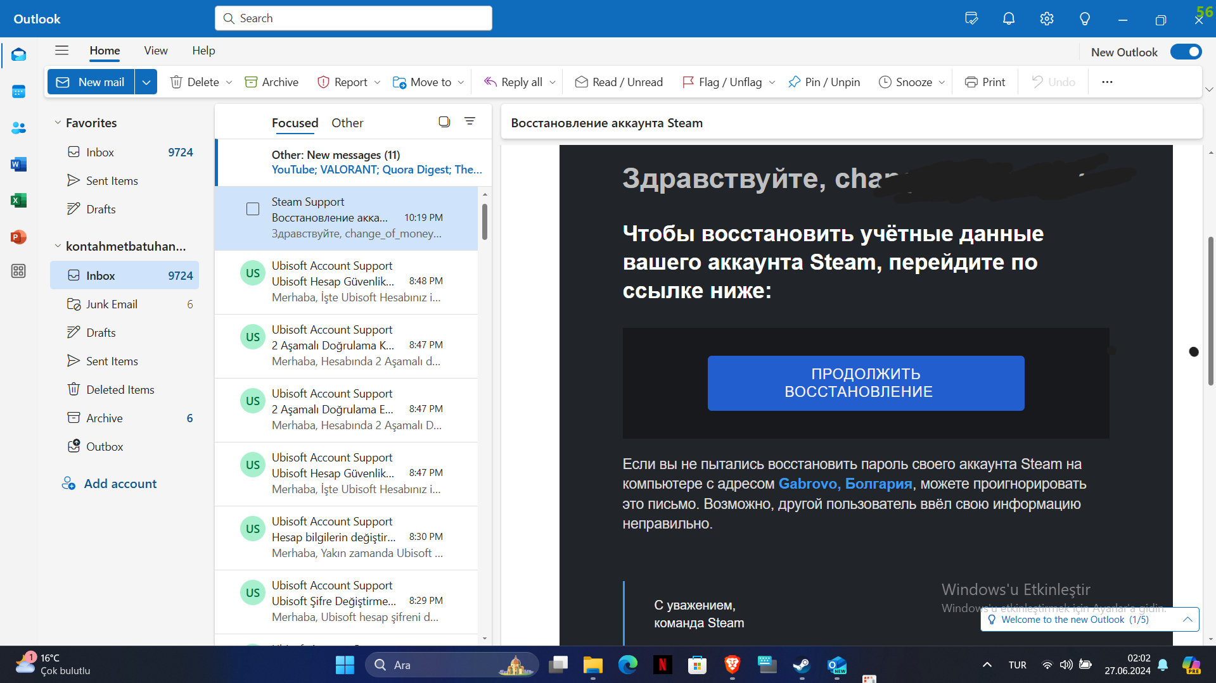Open the notifications bell in Outlook header

click(1009, 18)
